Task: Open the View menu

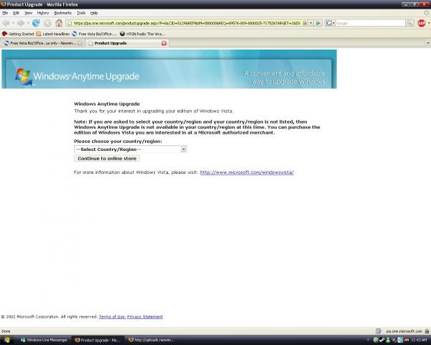Action: point(28,13)
